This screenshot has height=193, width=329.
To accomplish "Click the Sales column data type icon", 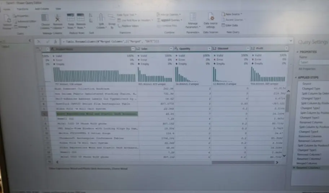I will pos(138,49).
